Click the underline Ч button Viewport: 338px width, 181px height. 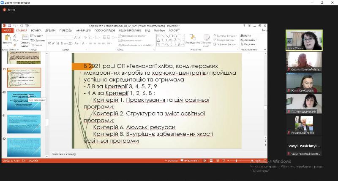(x=57, y=43)
